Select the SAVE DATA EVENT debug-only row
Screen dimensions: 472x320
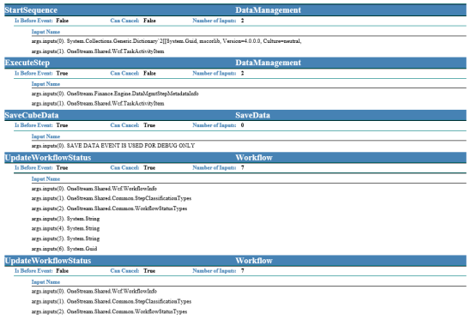[113, 146]
